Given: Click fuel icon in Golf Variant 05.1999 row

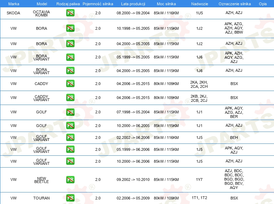Looking at the screenshot, I should [x=70, y=149].
